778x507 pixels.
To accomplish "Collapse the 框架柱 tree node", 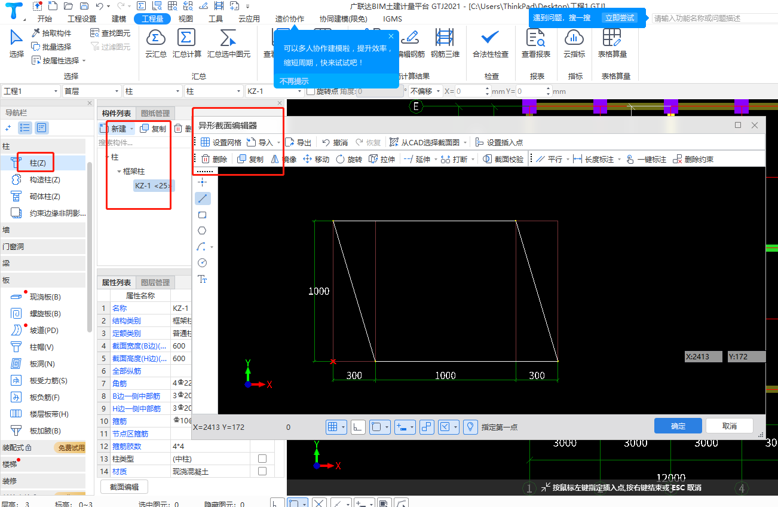I will [118, 172].
